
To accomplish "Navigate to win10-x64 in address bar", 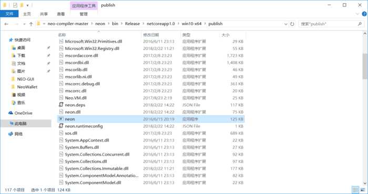I will pos(191,24).
